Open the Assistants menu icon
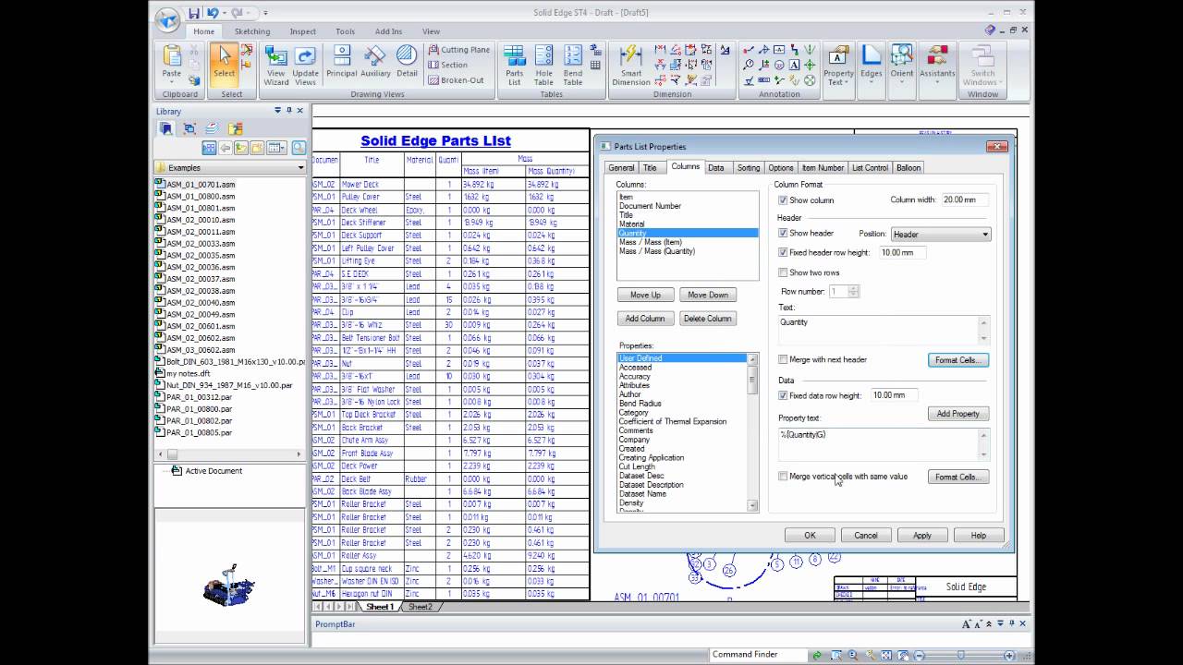 (x=937, y=66)
